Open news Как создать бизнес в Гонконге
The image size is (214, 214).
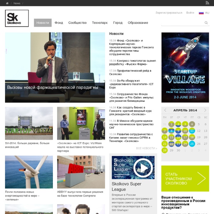click(x=130, y=111)
